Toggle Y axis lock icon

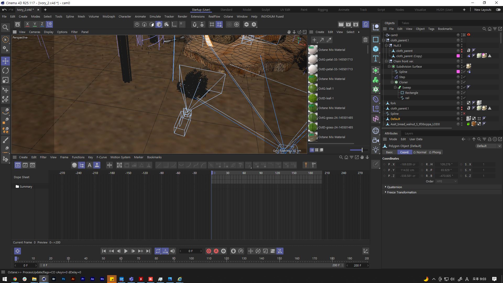[35, 24]
